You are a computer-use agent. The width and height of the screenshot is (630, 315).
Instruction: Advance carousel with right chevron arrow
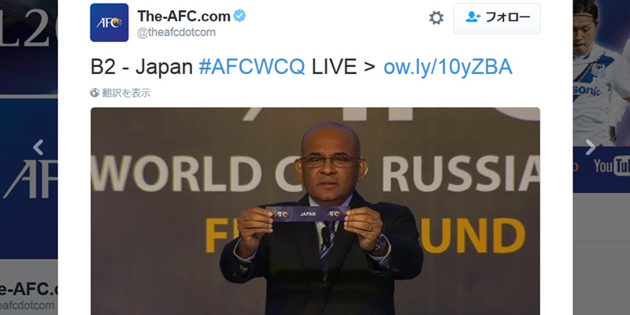click(590, 147)
